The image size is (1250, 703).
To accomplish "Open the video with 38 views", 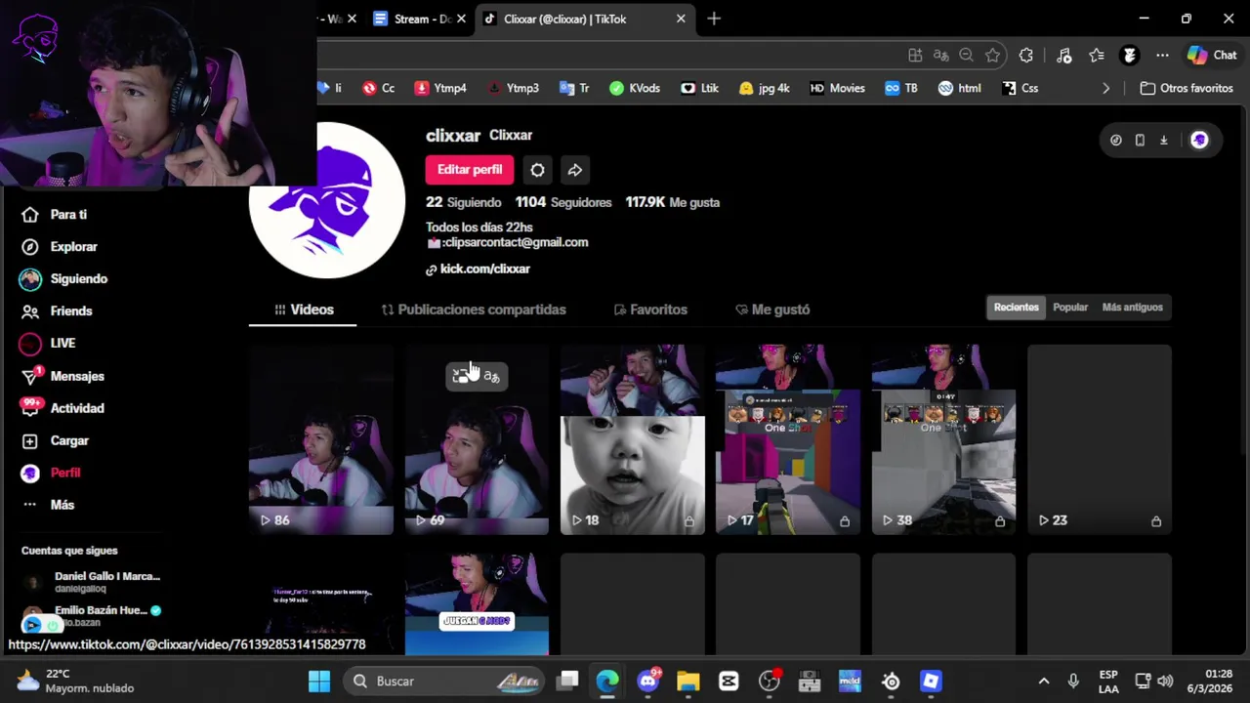I will 943,439.
